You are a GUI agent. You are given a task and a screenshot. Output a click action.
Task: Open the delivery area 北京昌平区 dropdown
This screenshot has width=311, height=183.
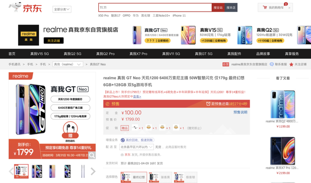(136, 147)
